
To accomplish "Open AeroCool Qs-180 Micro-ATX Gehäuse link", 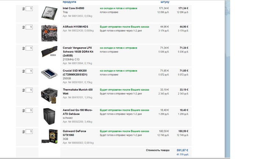I will pos(77,112).
